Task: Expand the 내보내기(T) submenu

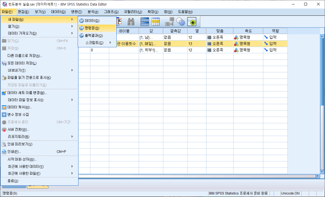Action: (39, 70)
